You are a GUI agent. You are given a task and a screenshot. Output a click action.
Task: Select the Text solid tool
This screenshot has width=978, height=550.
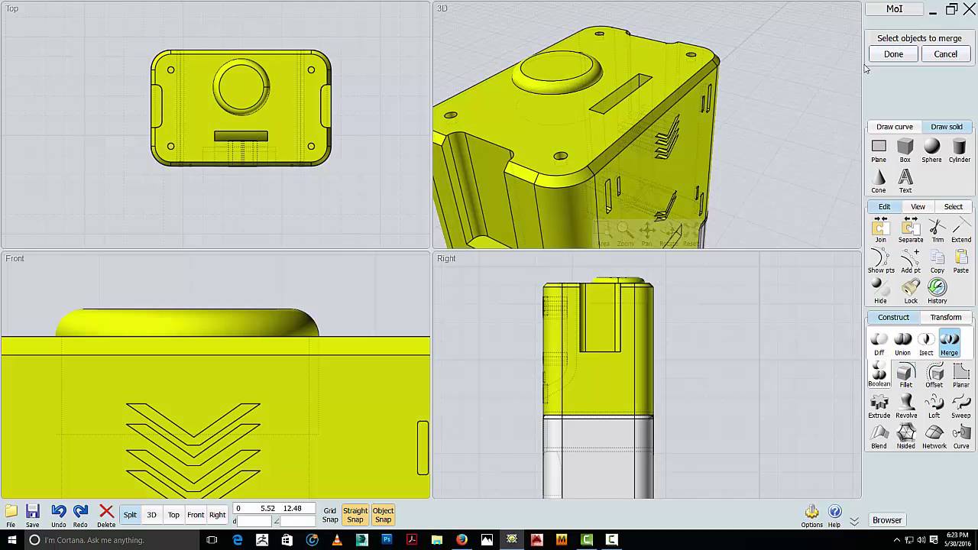click(905, 181)
